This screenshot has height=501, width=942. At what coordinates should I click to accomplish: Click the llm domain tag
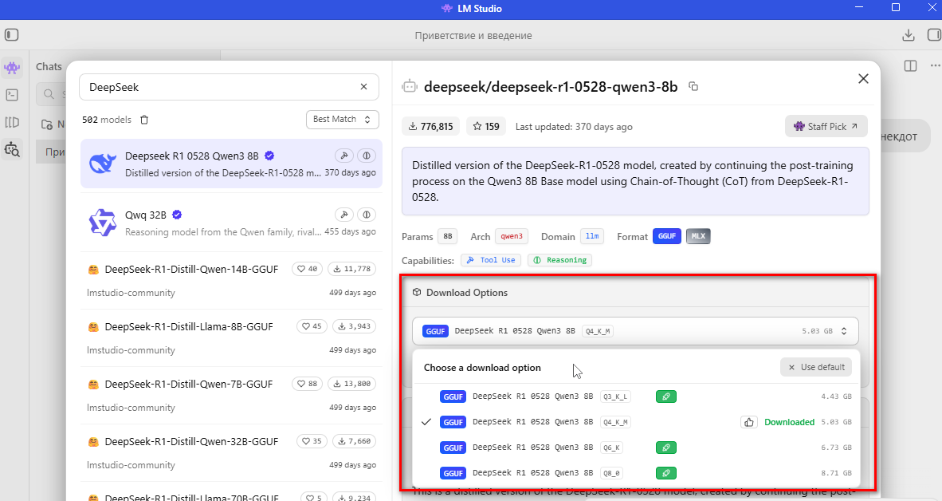592,236
